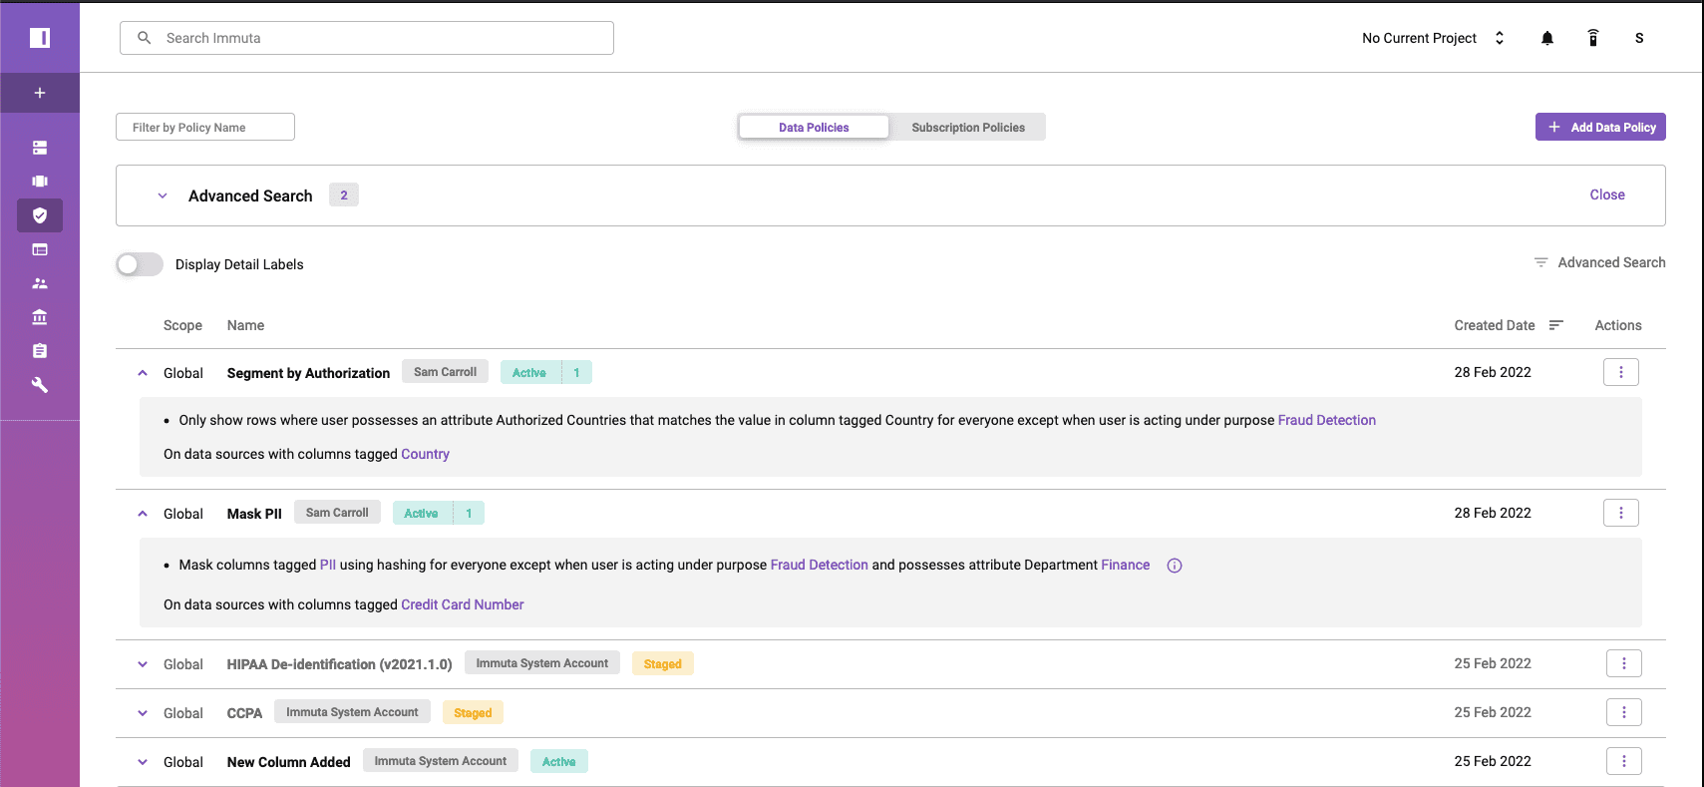
Task: Click the beacon signal icon in header
Action: pos(1593,38)
